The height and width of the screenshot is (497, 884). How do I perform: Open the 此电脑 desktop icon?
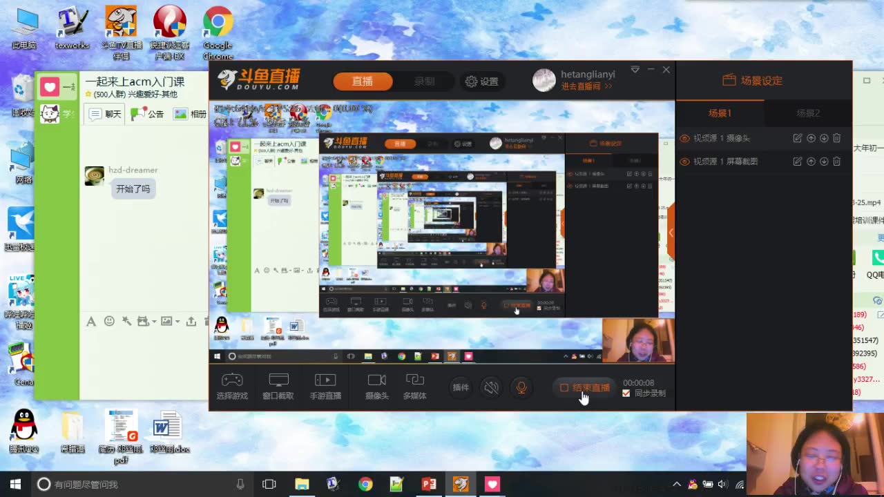(x=25, y=29)
